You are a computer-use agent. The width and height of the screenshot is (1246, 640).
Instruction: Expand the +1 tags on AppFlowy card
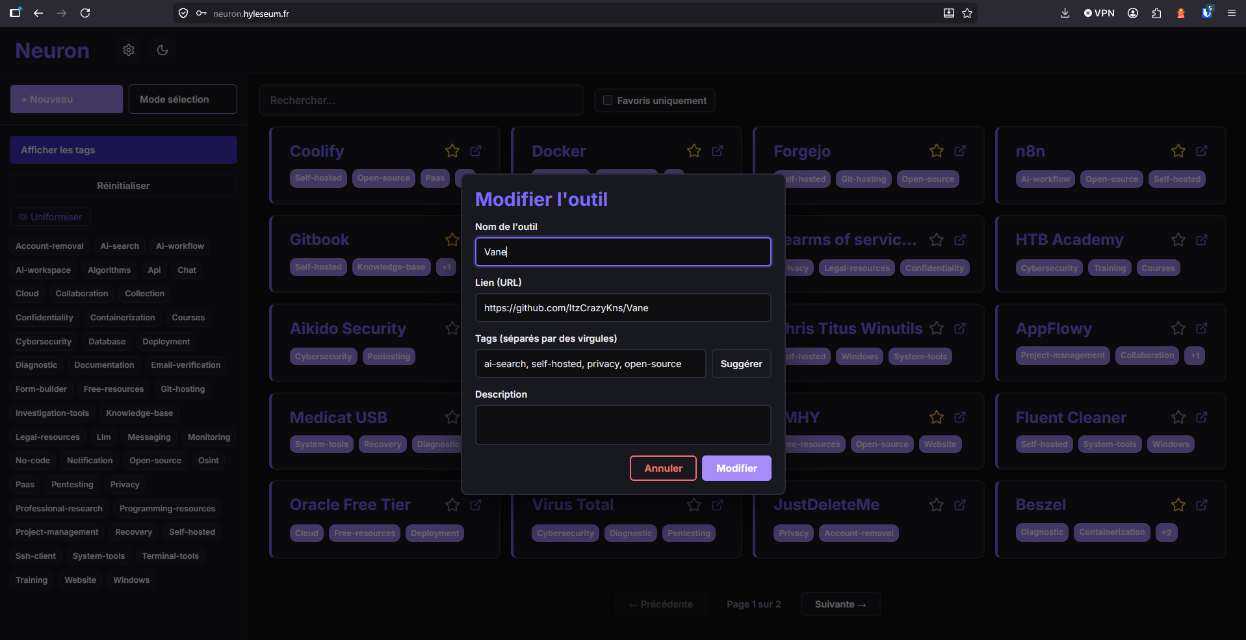[x=1195, y=355]
